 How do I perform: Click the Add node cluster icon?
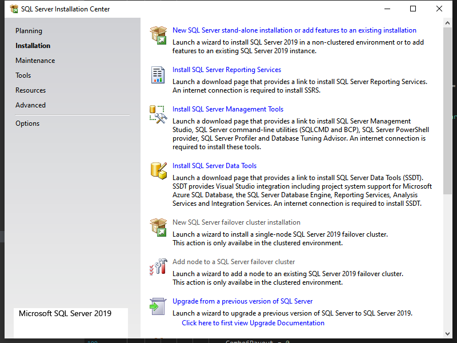(x=158, y=266)
